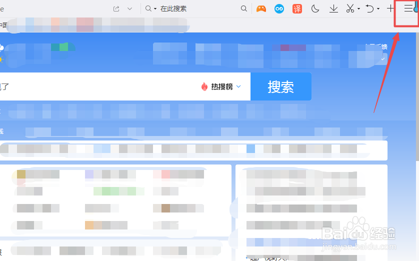The image size is (419, 261).
Task: Click the toolbar magnifier search button
Action: [243, 8]
